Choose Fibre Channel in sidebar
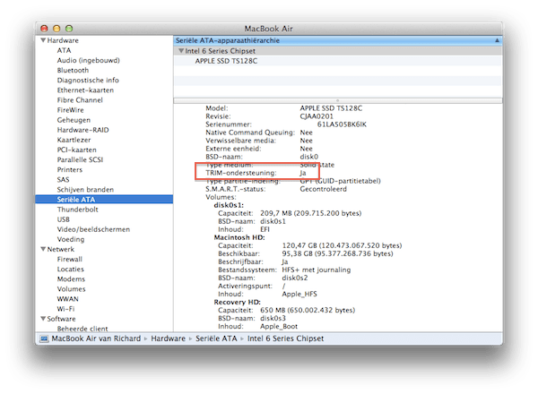The image size is (538, 394). pyautogui.click(x=80, y=100)
